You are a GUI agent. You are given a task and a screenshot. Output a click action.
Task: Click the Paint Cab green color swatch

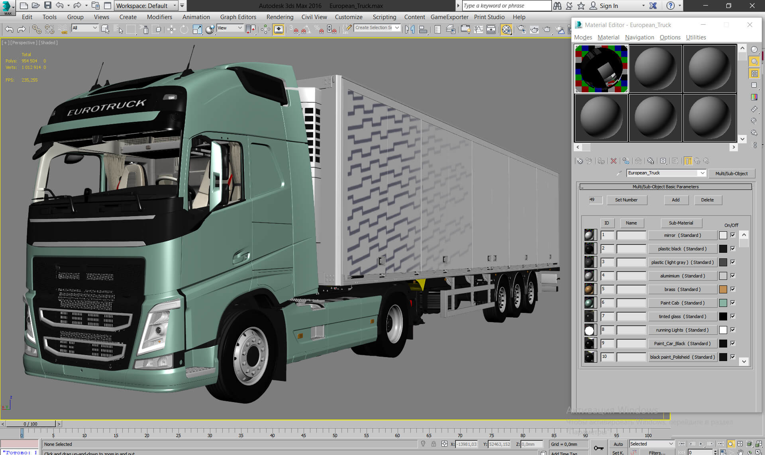coord(723,303)
